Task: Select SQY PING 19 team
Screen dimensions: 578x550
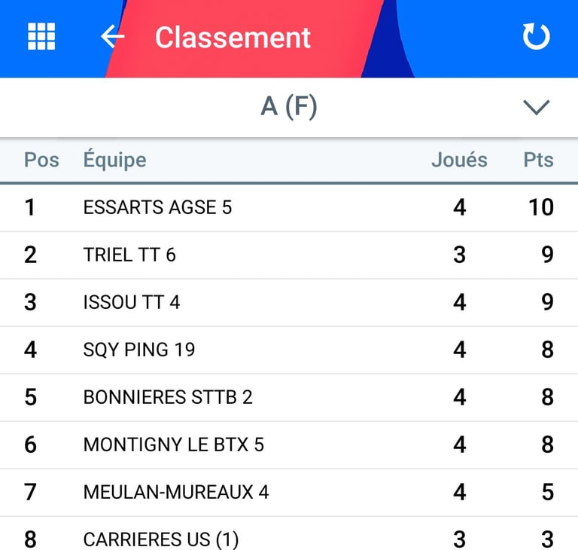Action: pos(139,350)
